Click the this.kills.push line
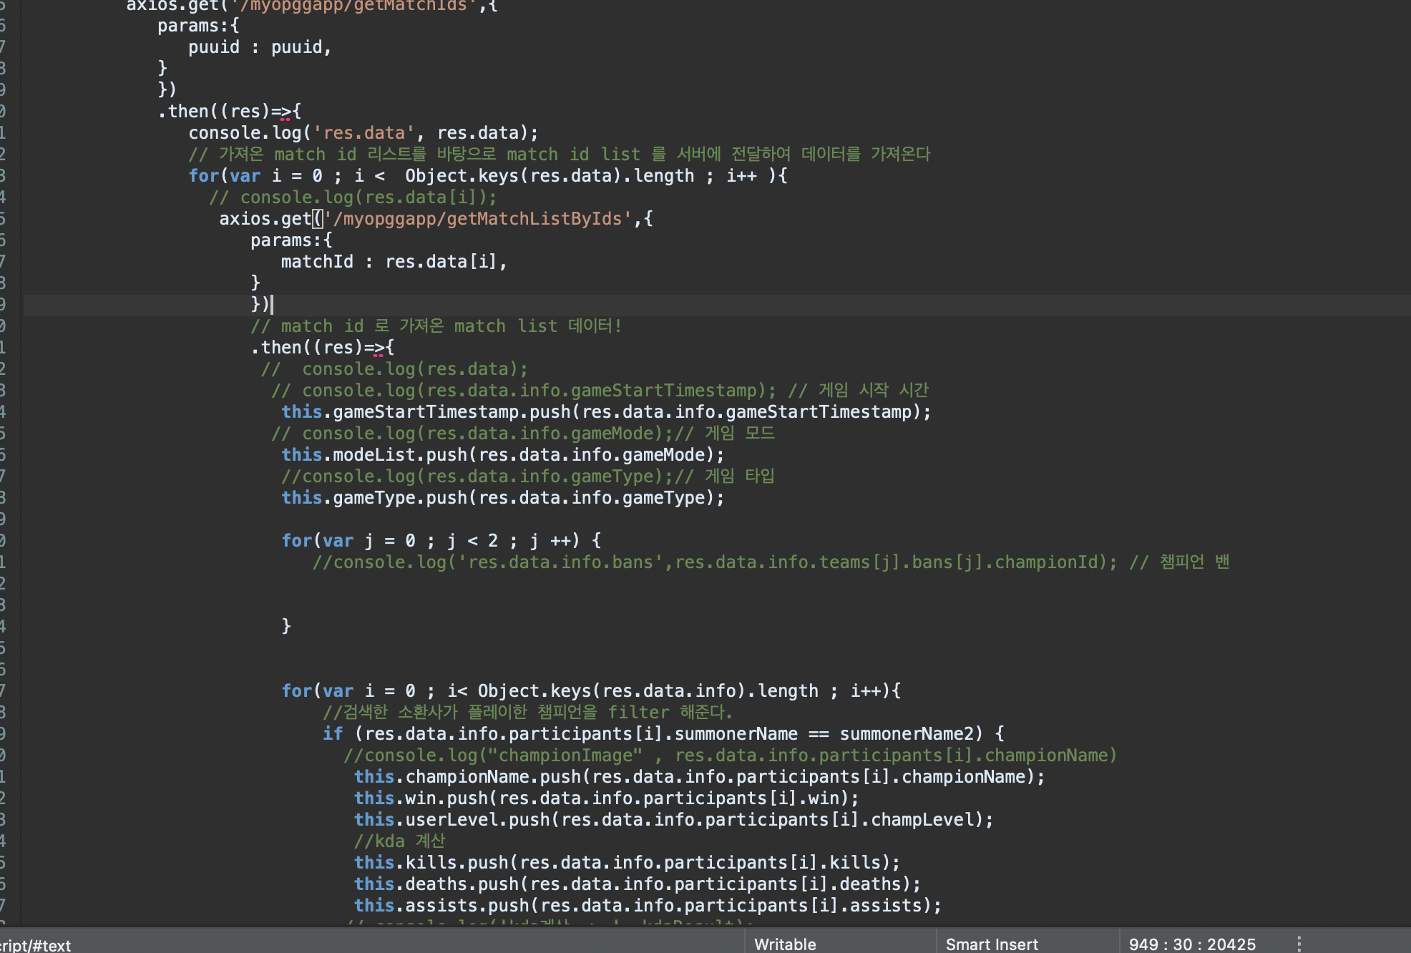Screen dimensions: 1411x953 (x=627, y=863)
